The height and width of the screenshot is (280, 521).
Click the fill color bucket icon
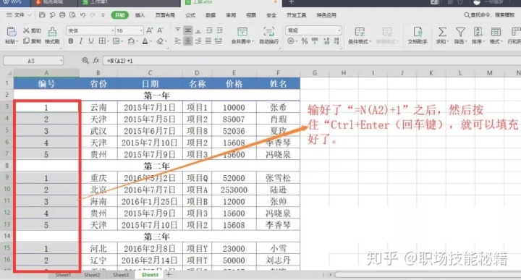pyautogui.click(x=131, y=41)
